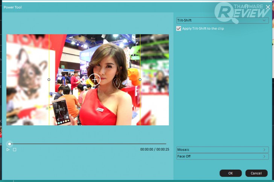The height and width of the screenshot is (182, 274).
Task: Play the clip preview
Action: [8, 150]
